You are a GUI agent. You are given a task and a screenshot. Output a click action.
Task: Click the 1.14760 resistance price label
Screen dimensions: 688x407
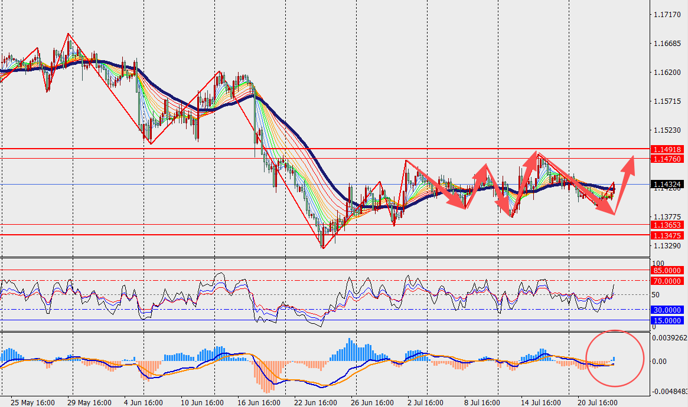tap(667, 159)
